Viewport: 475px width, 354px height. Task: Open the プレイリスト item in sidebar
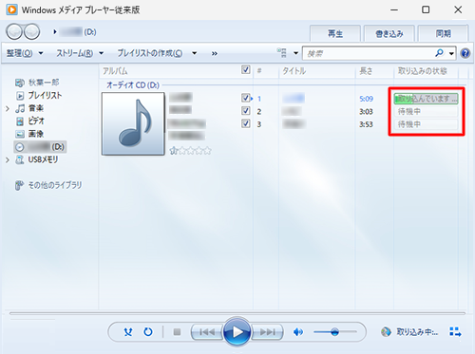pyautogui.click(x=38, y=95)
